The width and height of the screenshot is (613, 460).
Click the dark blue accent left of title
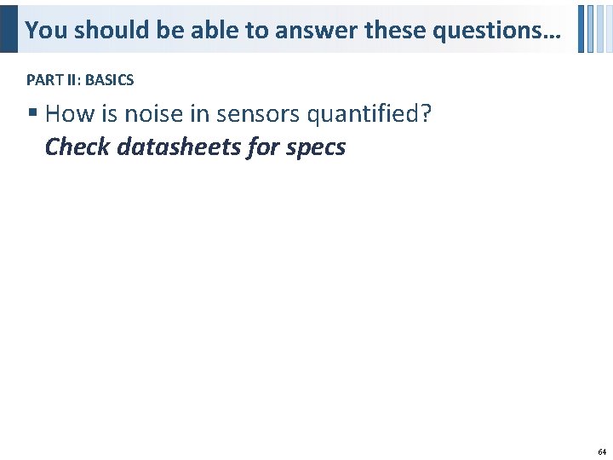9,28
